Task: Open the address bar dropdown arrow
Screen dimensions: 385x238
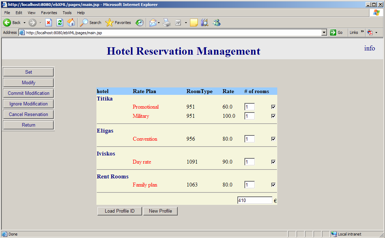Action: point(324,32)
